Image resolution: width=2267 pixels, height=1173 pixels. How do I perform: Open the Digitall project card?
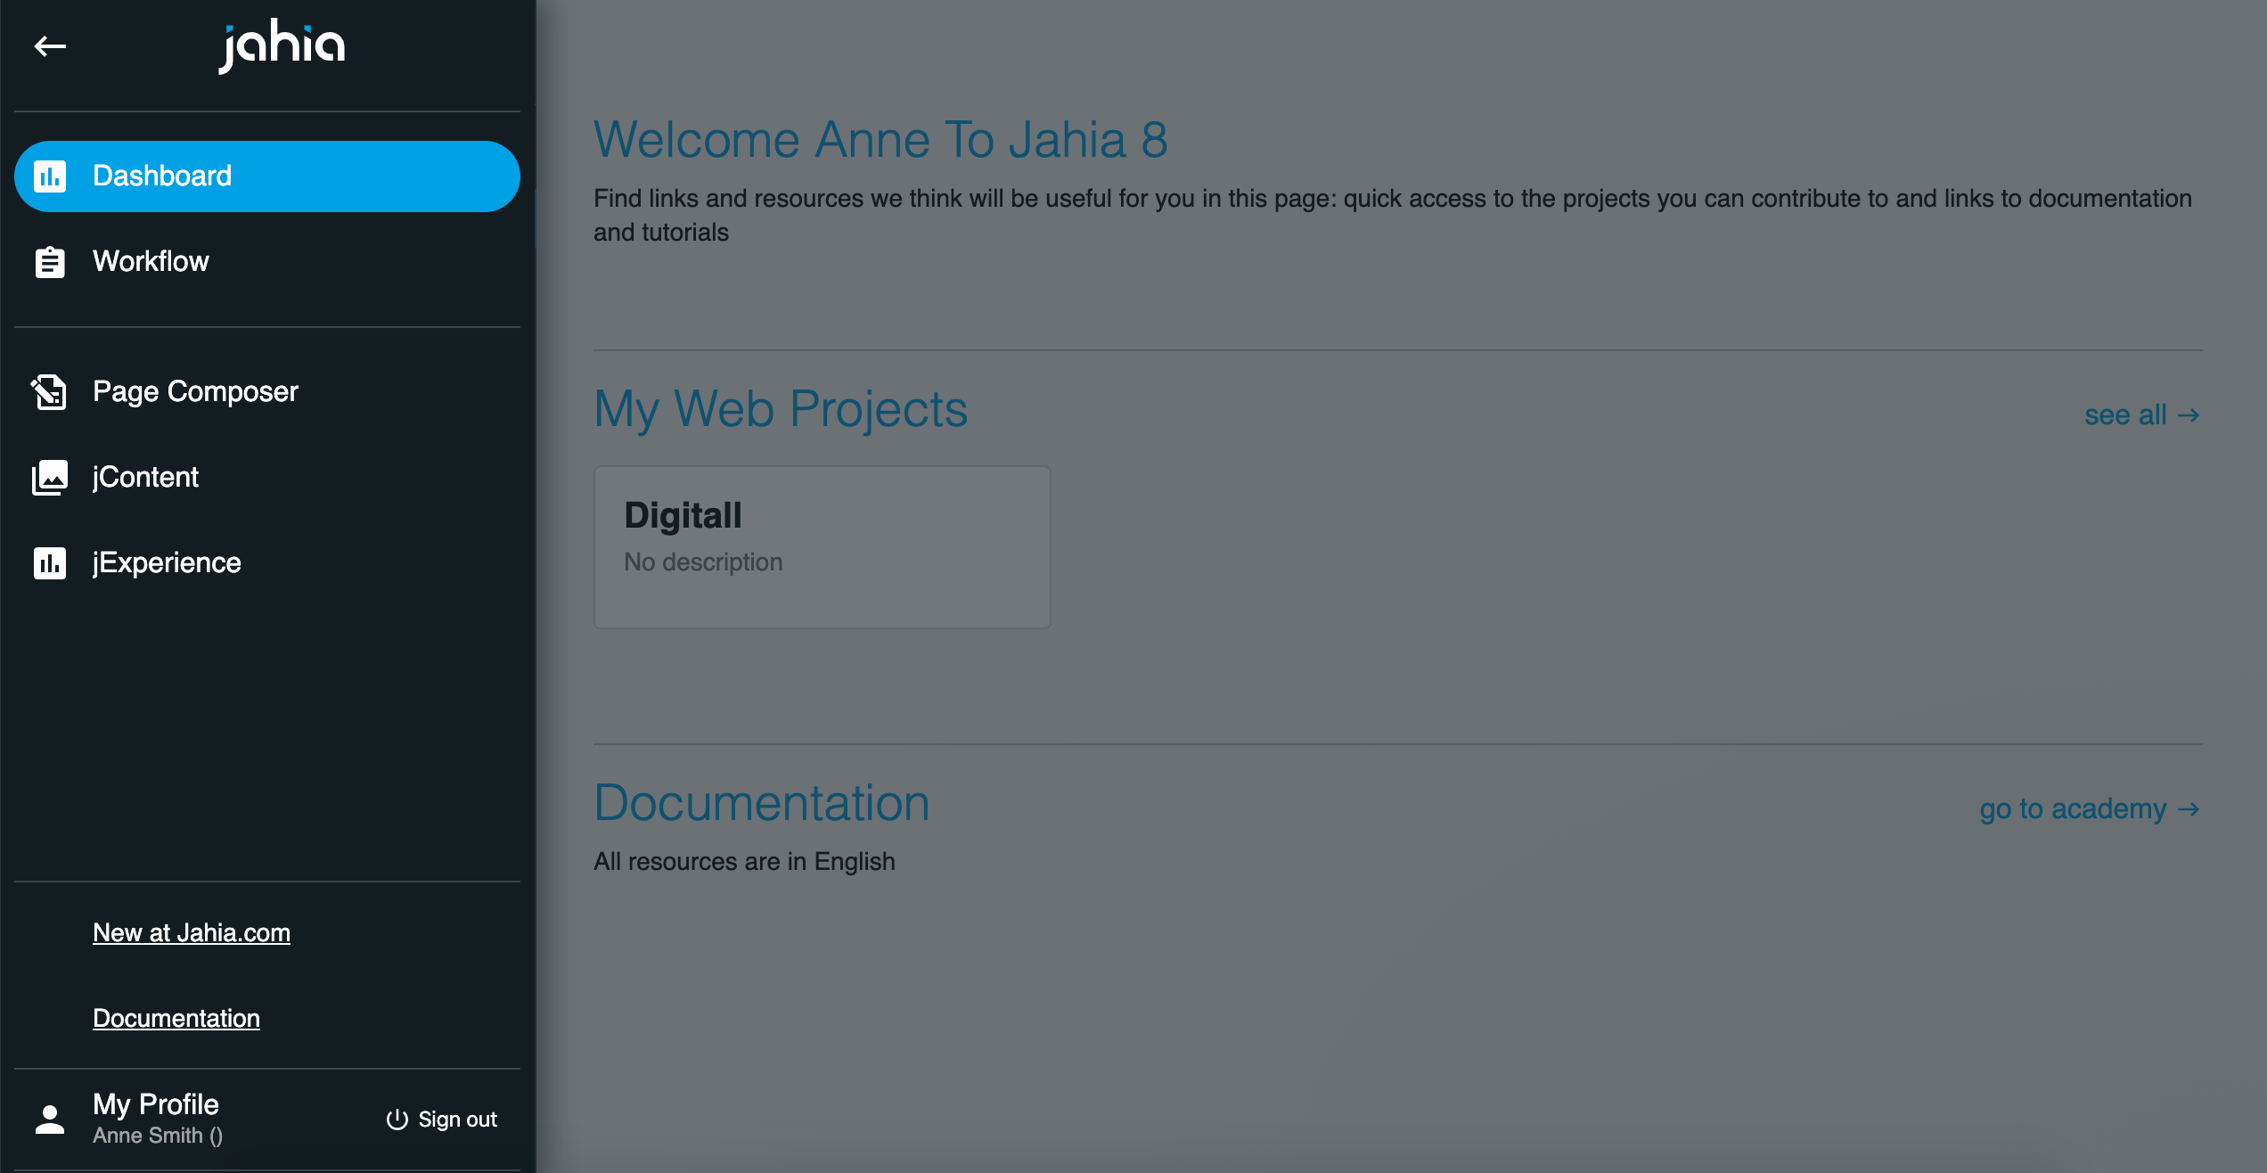point(822,546)
